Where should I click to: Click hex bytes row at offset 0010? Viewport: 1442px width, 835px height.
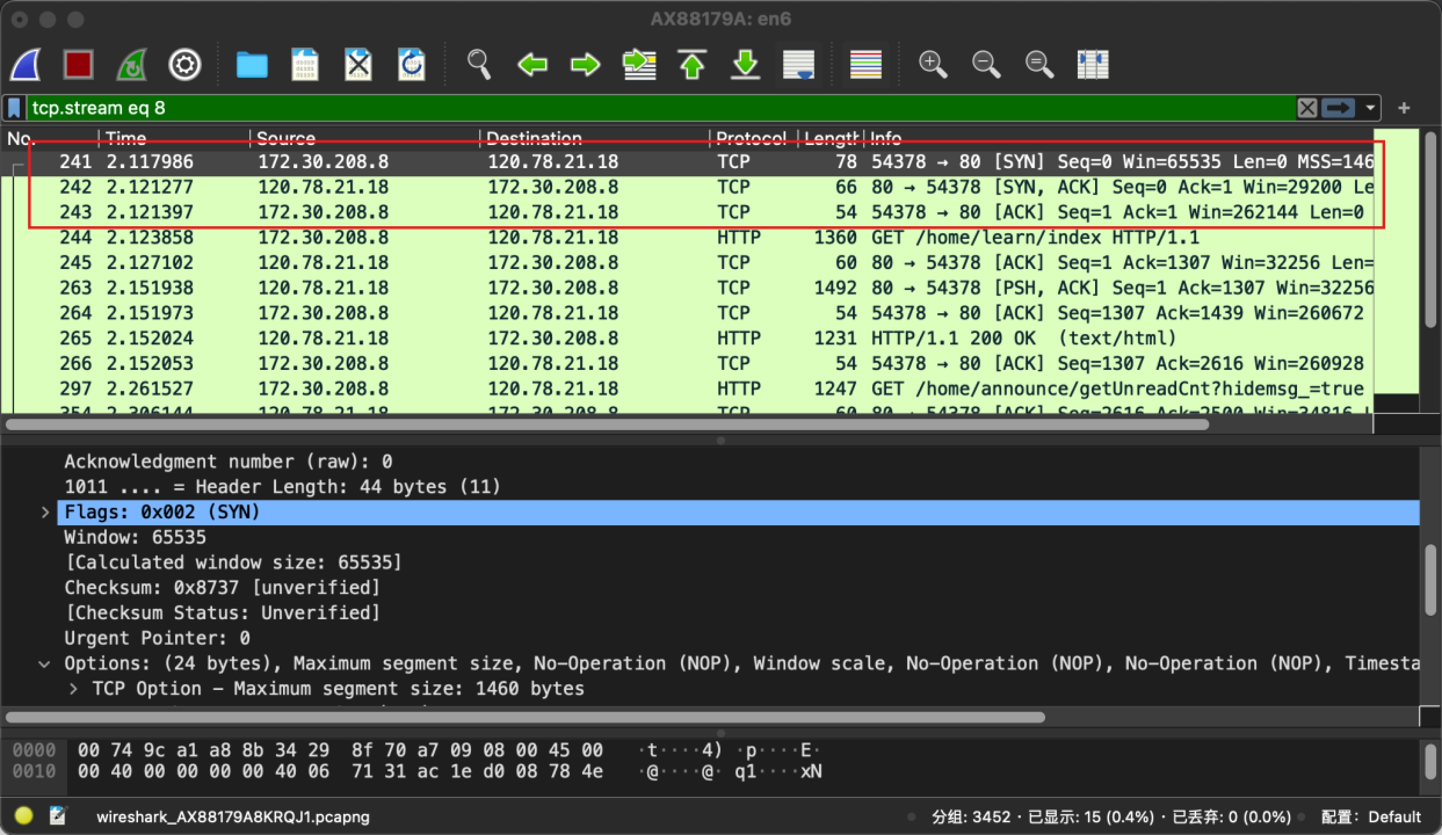[x=339, y=772]
